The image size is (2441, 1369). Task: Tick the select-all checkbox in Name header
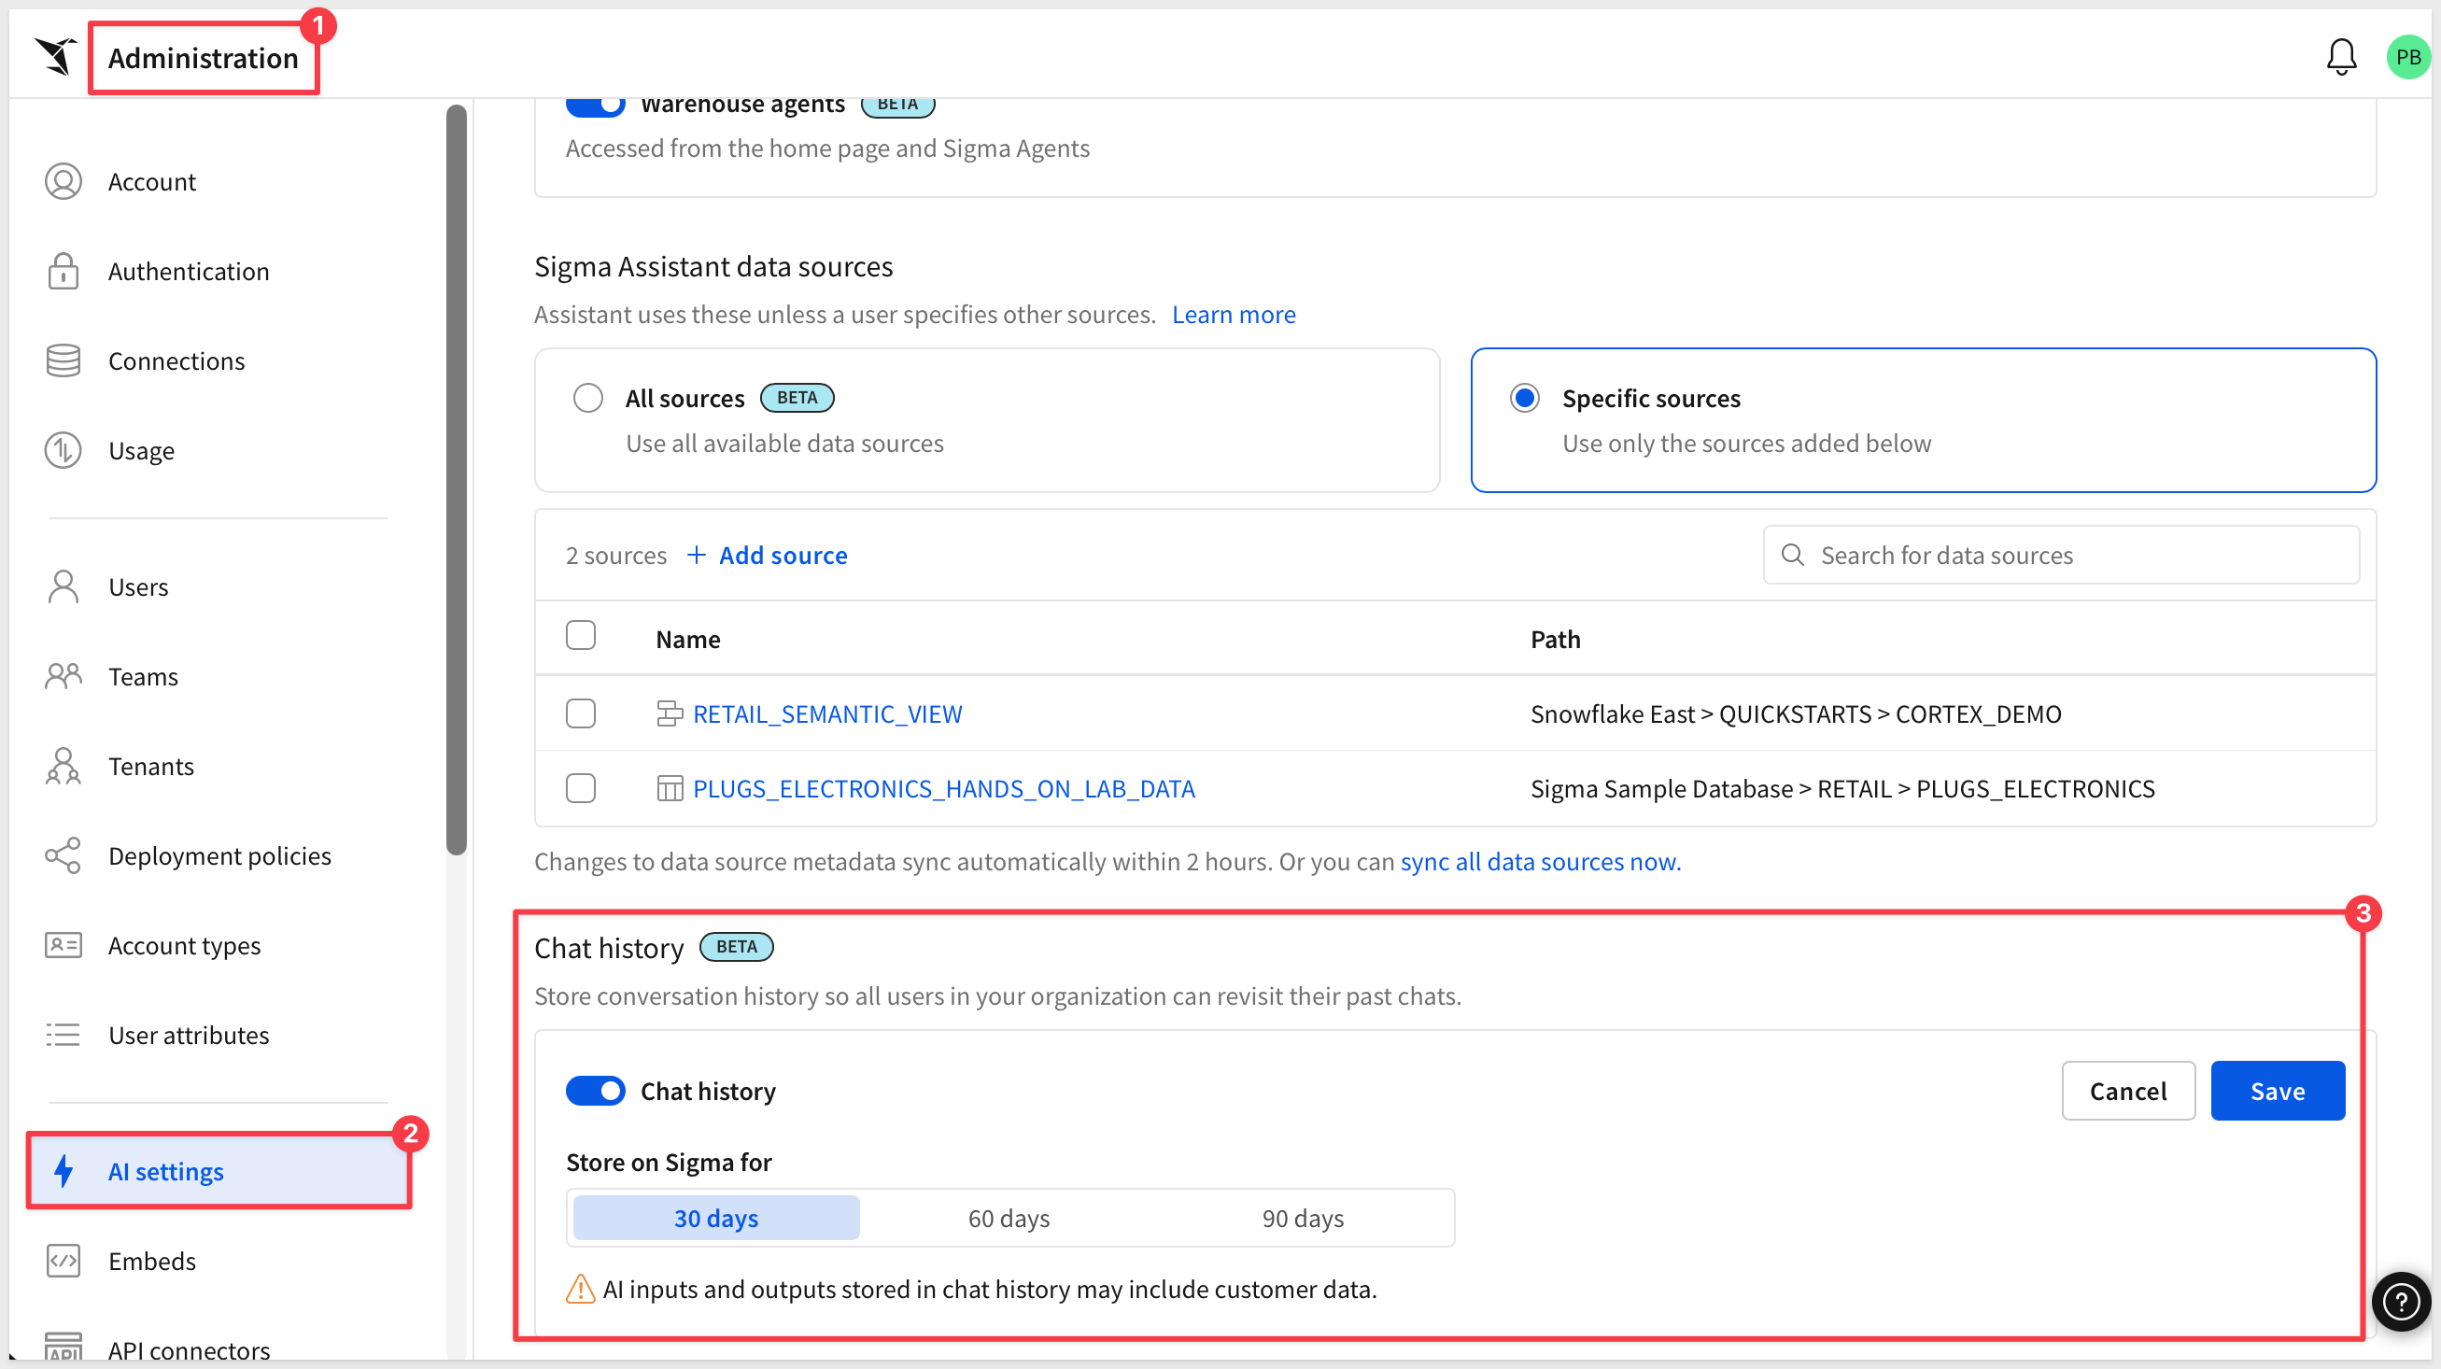pos(580,635)
